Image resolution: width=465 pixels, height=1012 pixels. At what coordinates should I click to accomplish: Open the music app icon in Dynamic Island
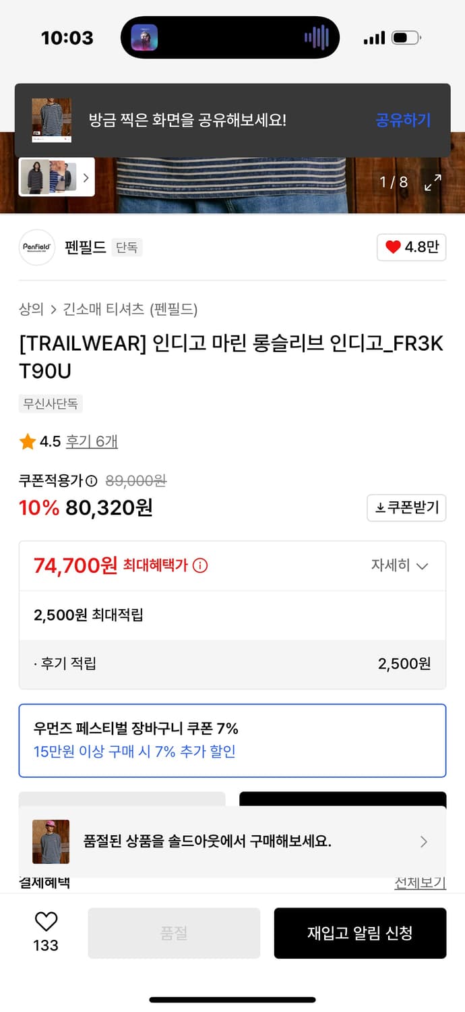pos(144,38)
